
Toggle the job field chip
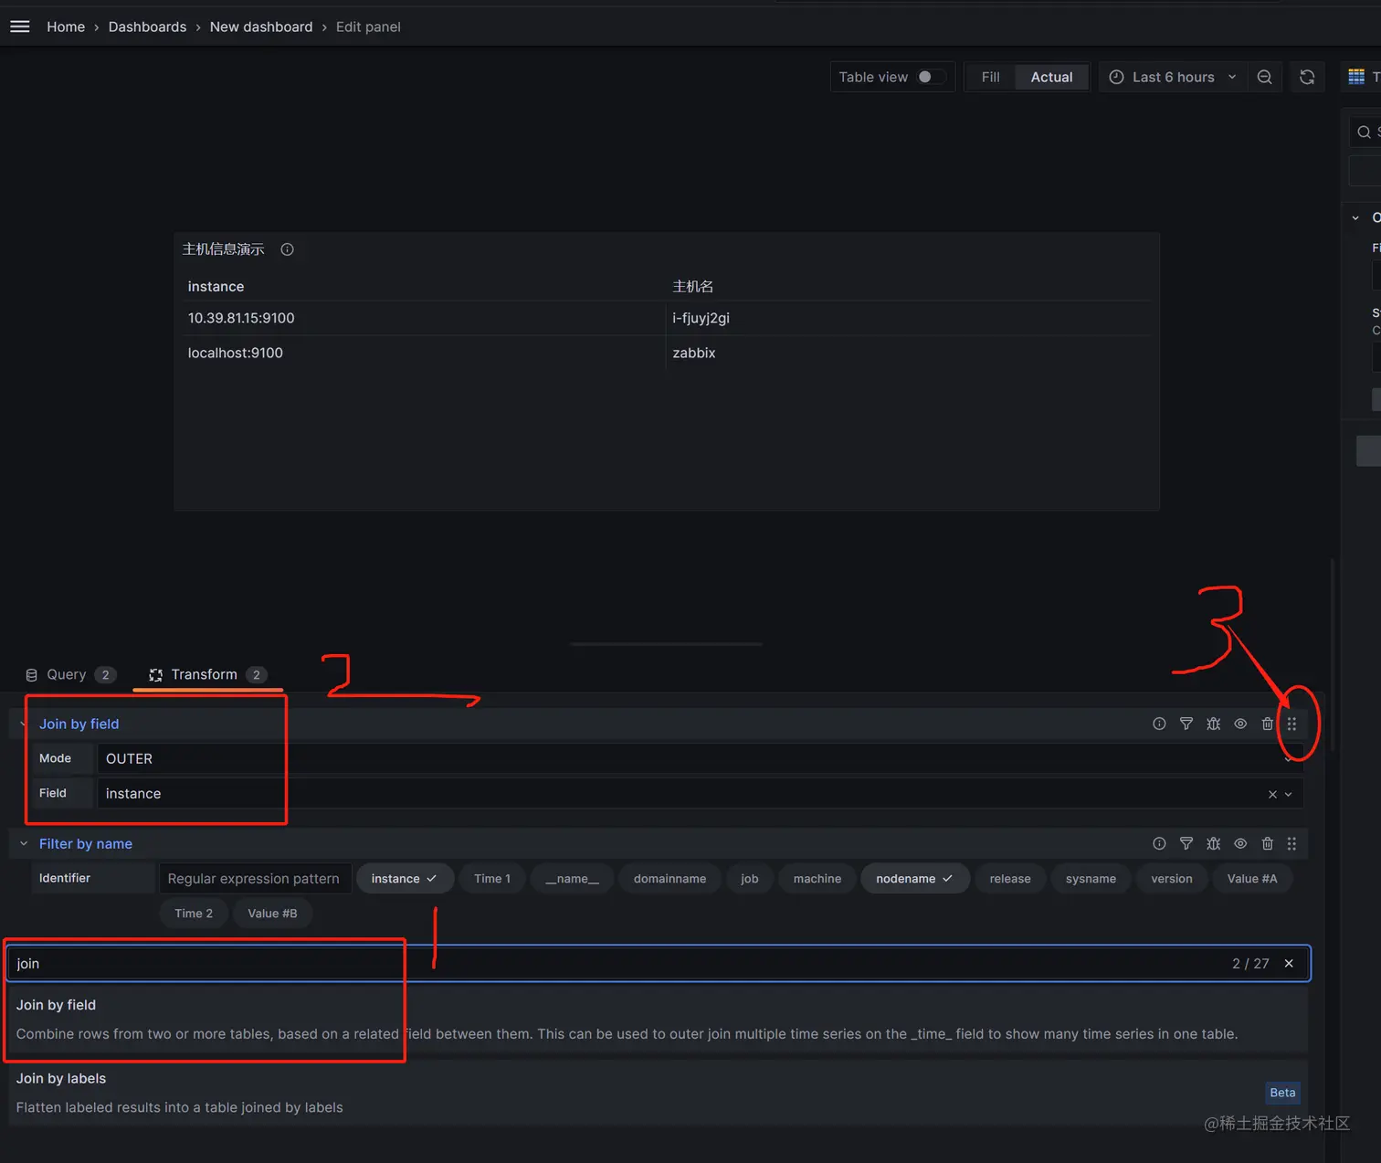[749, 878]
